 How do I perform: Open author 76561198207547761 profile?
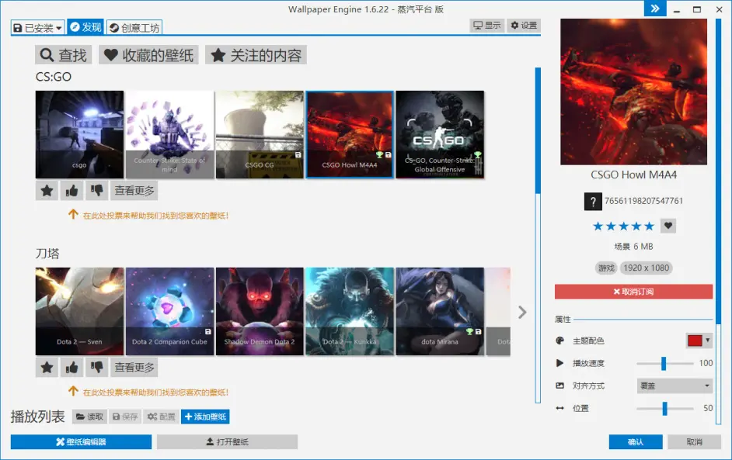[643, 201]
